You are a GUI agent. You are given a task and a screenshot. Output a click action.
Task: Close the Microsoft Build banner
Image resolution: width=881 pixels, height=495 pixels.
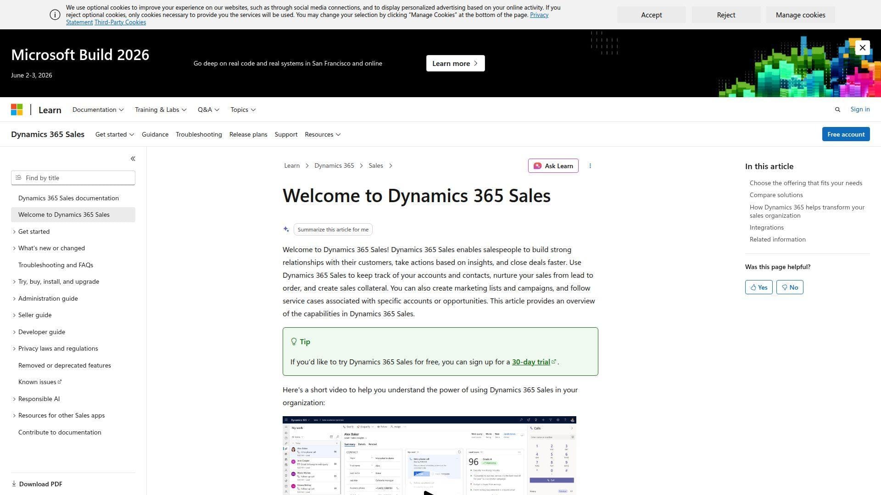(x=862, y=48)
